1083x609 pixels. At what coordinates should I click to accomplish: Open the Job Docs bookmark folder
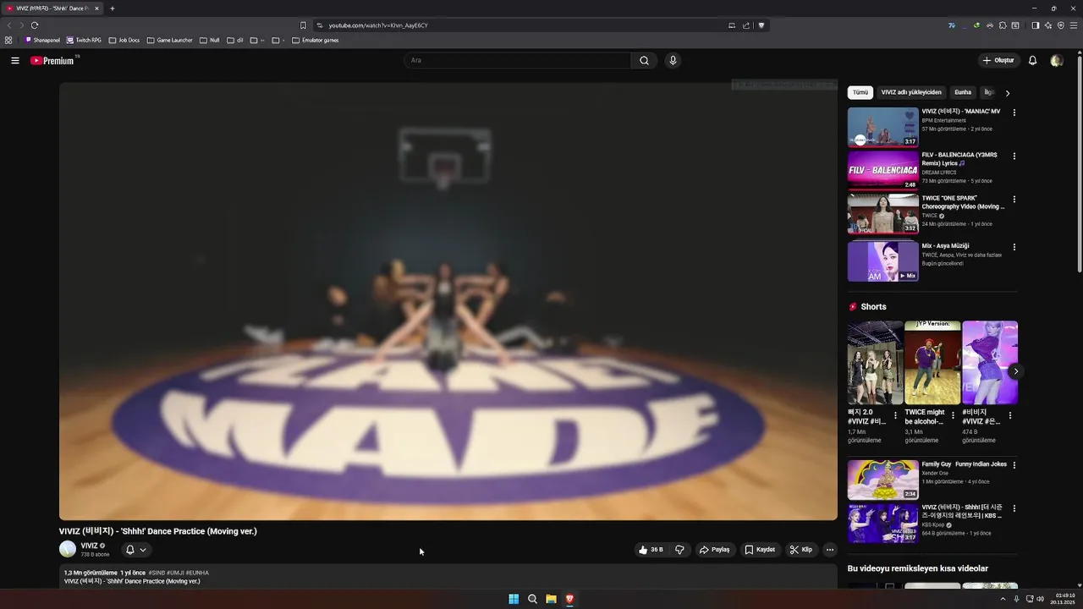click(124, 40)
